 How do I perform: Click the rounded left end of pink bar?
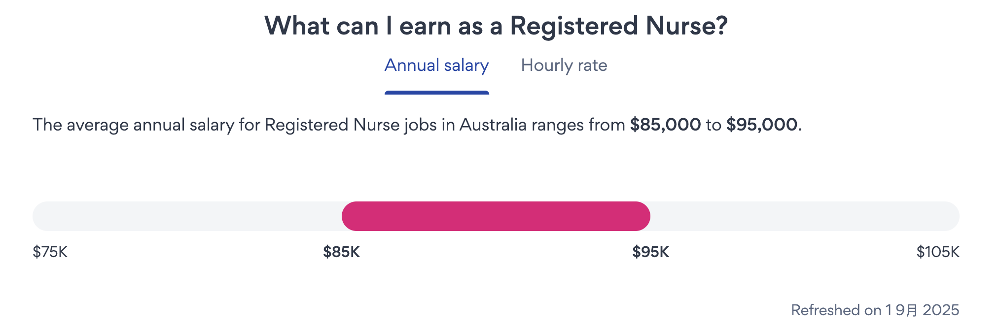pyautogui.click(x=350, y=216)
